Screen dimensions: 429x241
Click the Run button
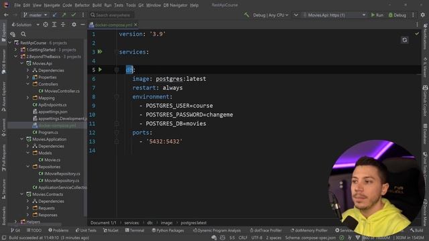coord(377,15)
